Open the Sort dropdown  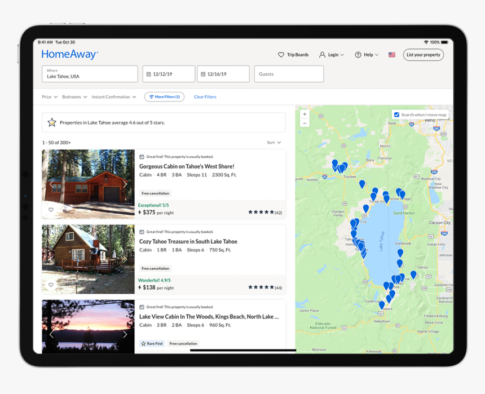tap(274, 143)
